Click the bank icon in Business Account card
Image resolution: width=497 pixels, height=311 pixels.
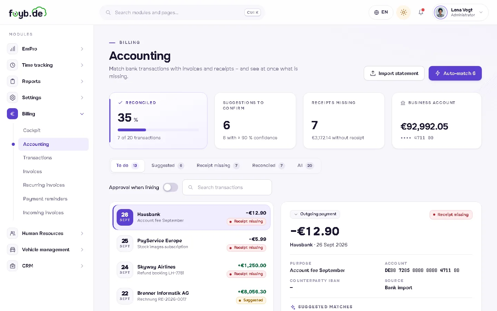[x=403, y=103]
